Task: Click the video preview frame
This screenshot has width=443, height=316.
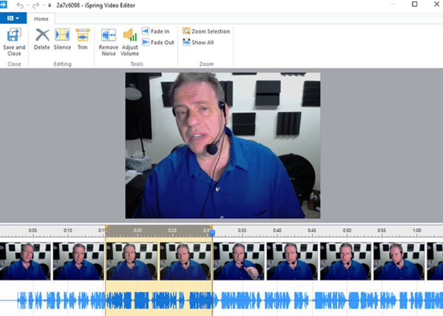Action: coord(223,145)
